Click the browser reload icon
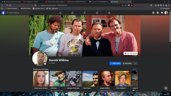Image resolution: width=171 pixels, height=96 pixels. pyautogui.click(x=7, y=5)
